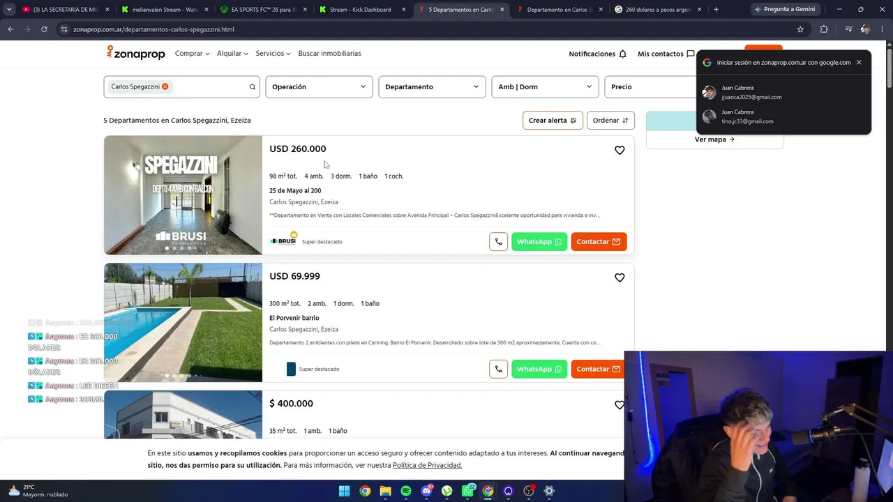Click Ver mapa link

pyautogui.click(x=714, y=139)
